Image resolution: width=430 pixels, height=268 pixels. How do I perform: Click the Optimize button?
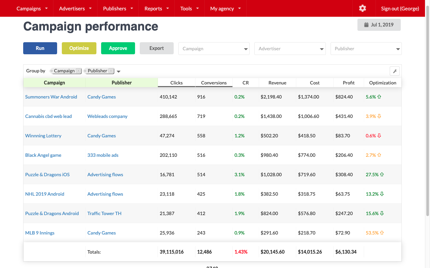79,48
